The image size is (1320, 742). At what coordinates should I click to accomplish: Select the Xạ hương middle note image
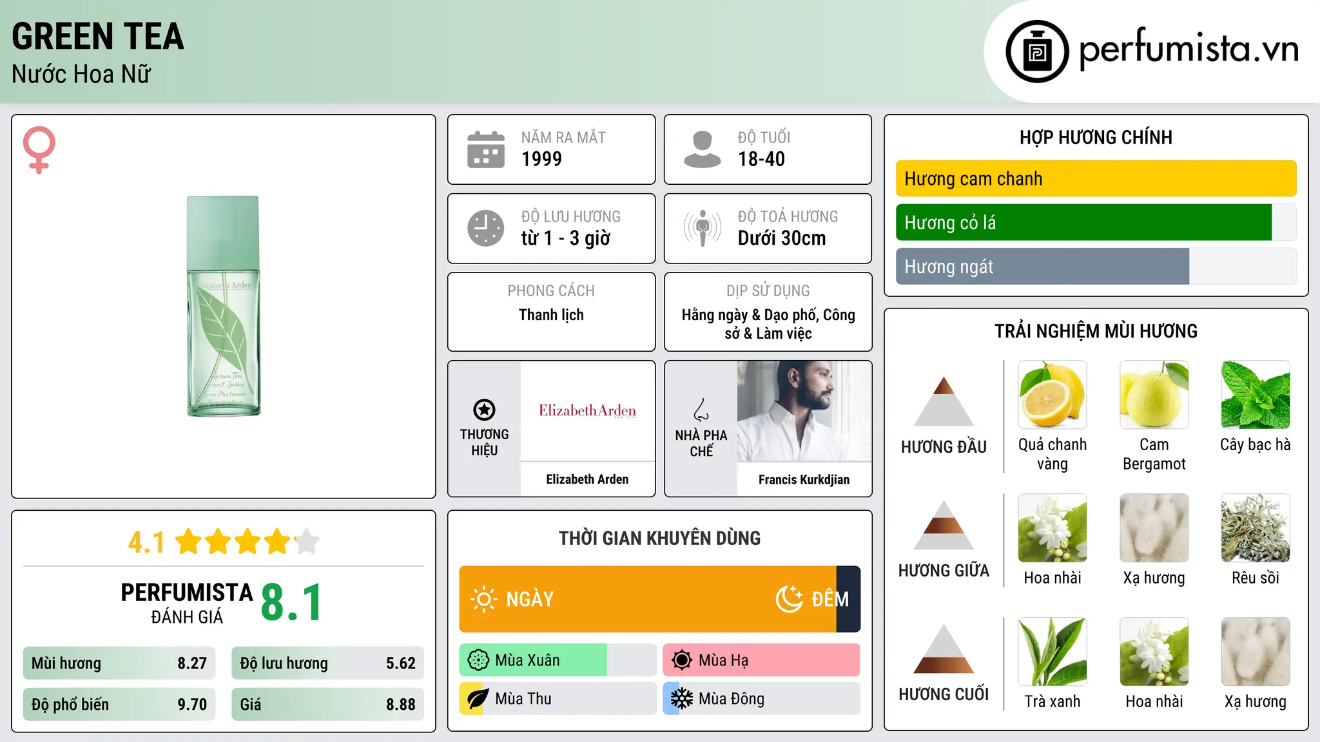pyautogui.click(x=1154, y=528)
